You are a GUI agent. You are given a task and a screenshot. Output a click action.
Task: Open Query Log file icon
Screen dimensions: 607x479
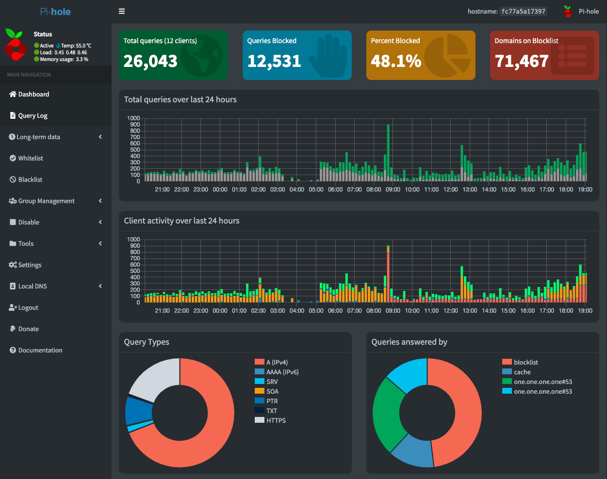pos(13,115)
